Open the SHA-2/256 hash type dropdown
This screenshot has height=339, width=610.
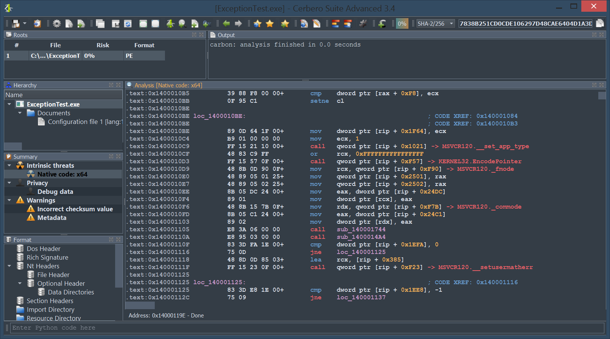(x=436, y=23)
